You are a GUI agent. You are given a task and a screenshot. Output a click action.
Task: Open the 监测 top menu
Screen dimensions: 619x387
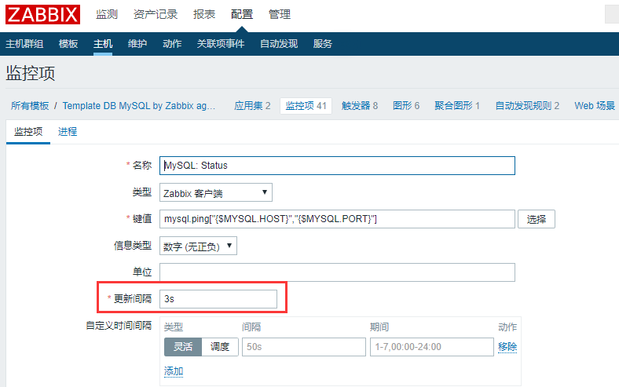click(x=107, y=15)
